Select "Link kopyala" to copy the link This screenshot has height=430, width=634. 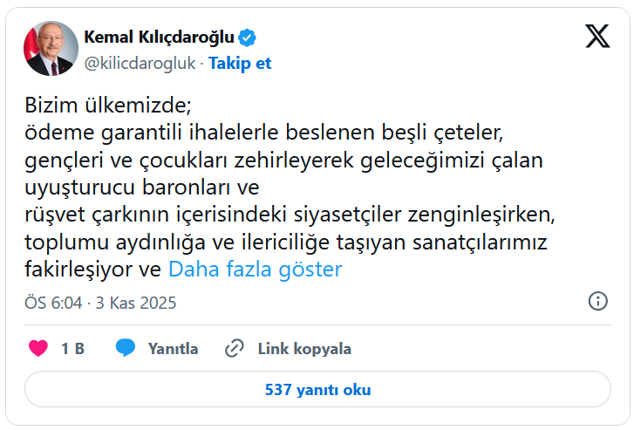click(304, 349)
